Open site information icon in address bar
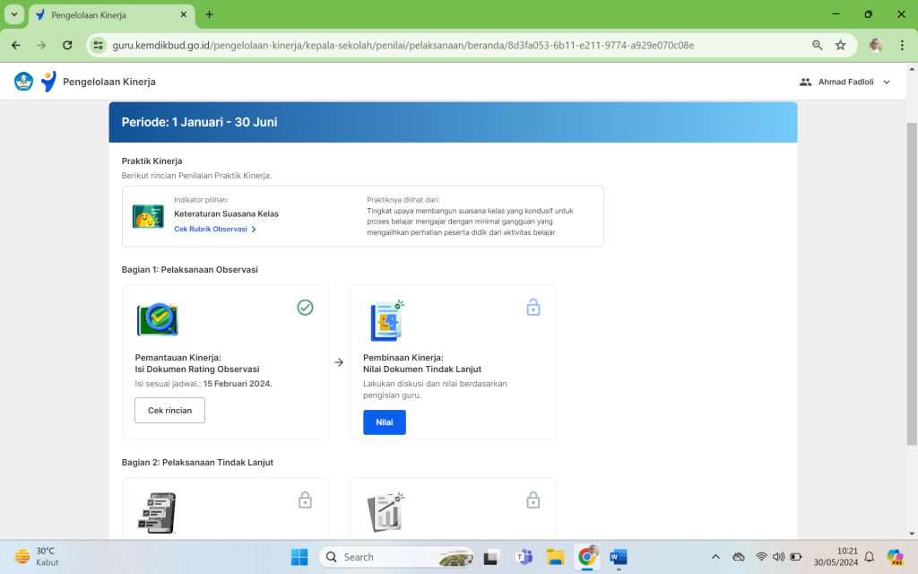Screen dimensions: 918x574 99,45
